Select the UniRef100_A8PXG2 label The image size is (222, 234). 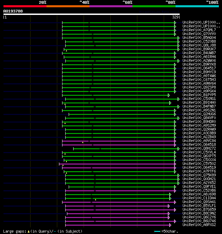(199, 225)
